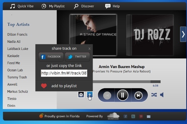Go to the previous track
187x124 pixels.
click(107, 95)
